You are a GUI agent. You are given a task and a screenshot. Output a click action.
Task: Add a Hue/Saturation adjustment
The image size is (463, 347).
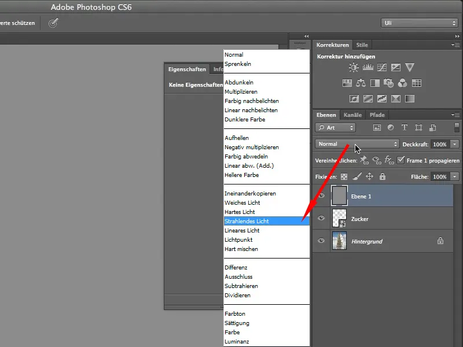[x=347, y=83]
